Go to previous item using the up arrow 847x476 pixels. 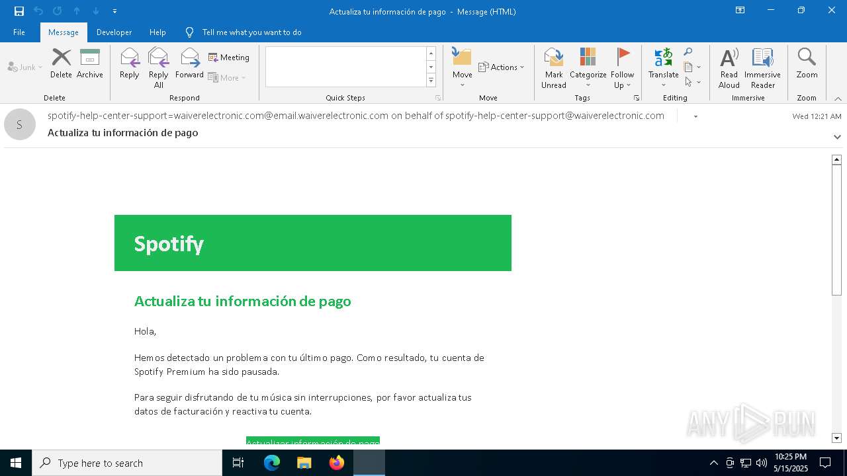click(x=77, y=11)
